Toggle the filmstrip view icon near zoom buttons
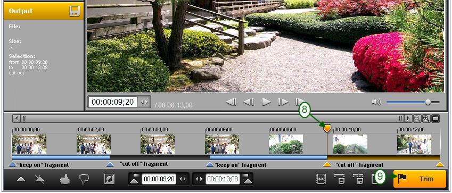 coord(435,119)
